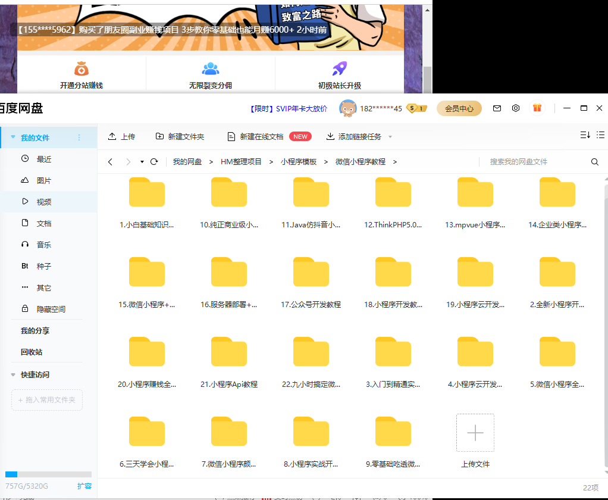The width and height of the screenshot is (608, 500).
Task: Open the 11.Java仿抖音小 folder
Action: coord(311,192)
